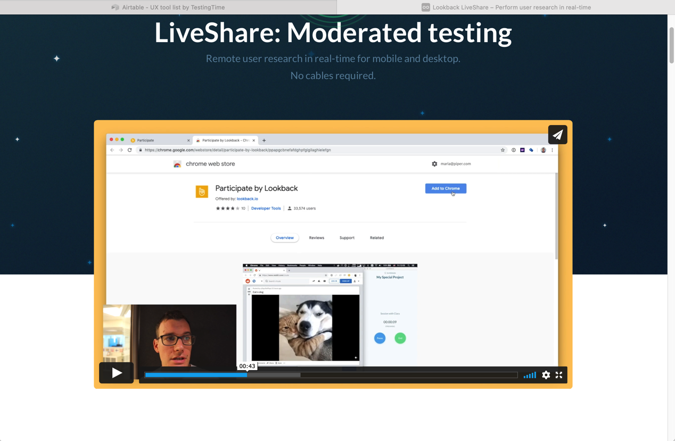Click the maria@piper.com account text
This screenshot has width=675, height=441.
(x=456, y=164)
